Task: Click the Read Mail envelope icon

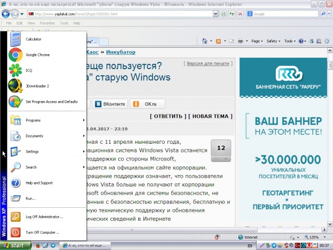Action: pos(231,41)
